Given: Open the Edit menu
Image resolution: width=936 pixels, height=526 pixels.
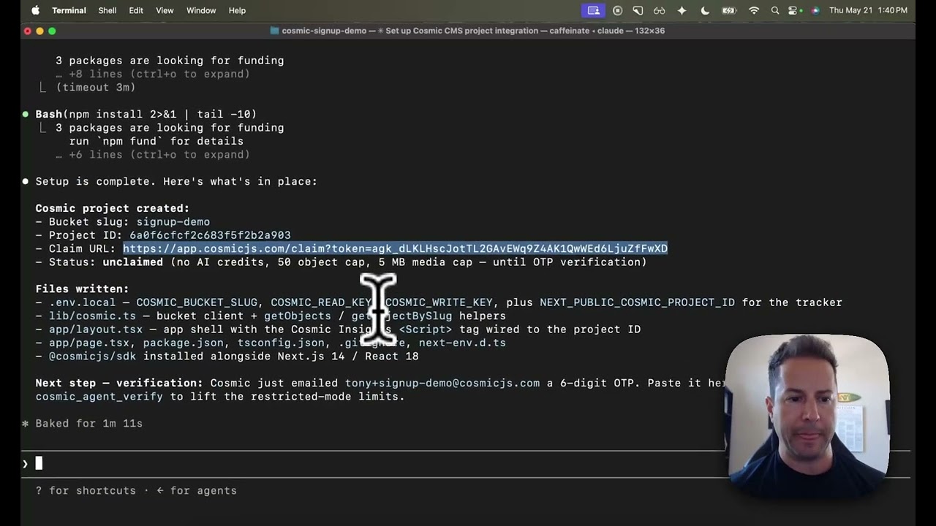Looking at the screenshot, I should (x=136, y=10).
